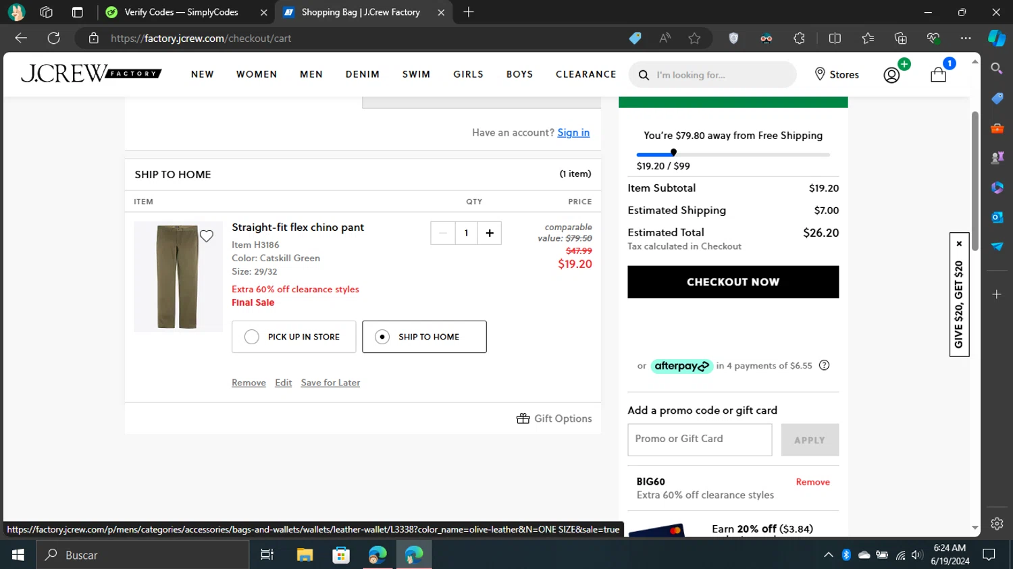This screenshot has height=569, width=1013.
Task: Add a new app to Edge sidebar
Action: click(x=997, y=294)
